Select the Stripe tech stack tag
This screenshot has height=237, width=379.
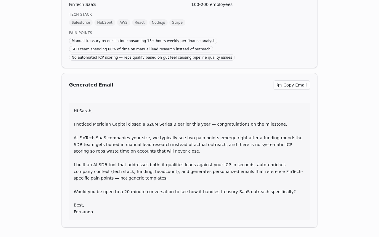point(177,23)
